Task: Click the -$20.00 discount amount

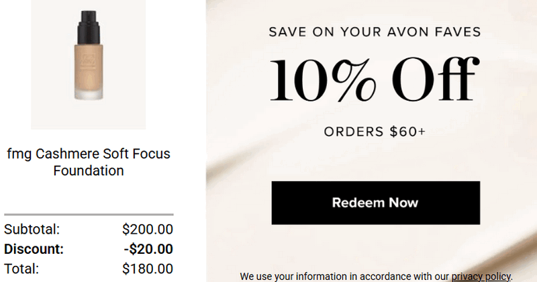Action: (148, 249)
